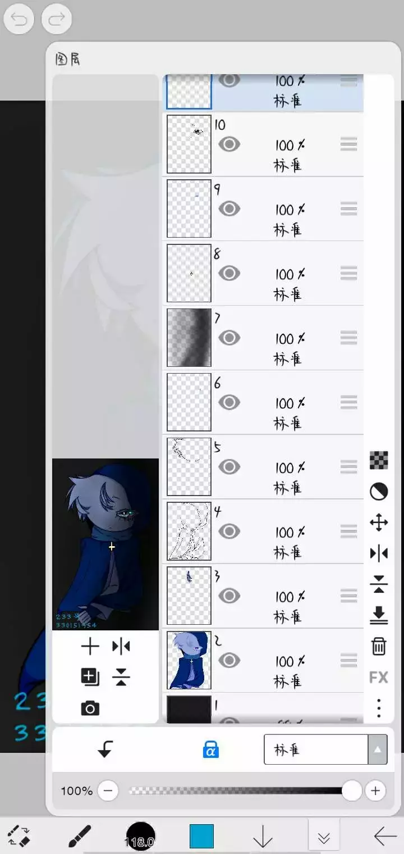Image resolution: width=404 pixels, height=854 pixels.
Task: Toggle the alpha lock button
Action: tap(210, 749)
